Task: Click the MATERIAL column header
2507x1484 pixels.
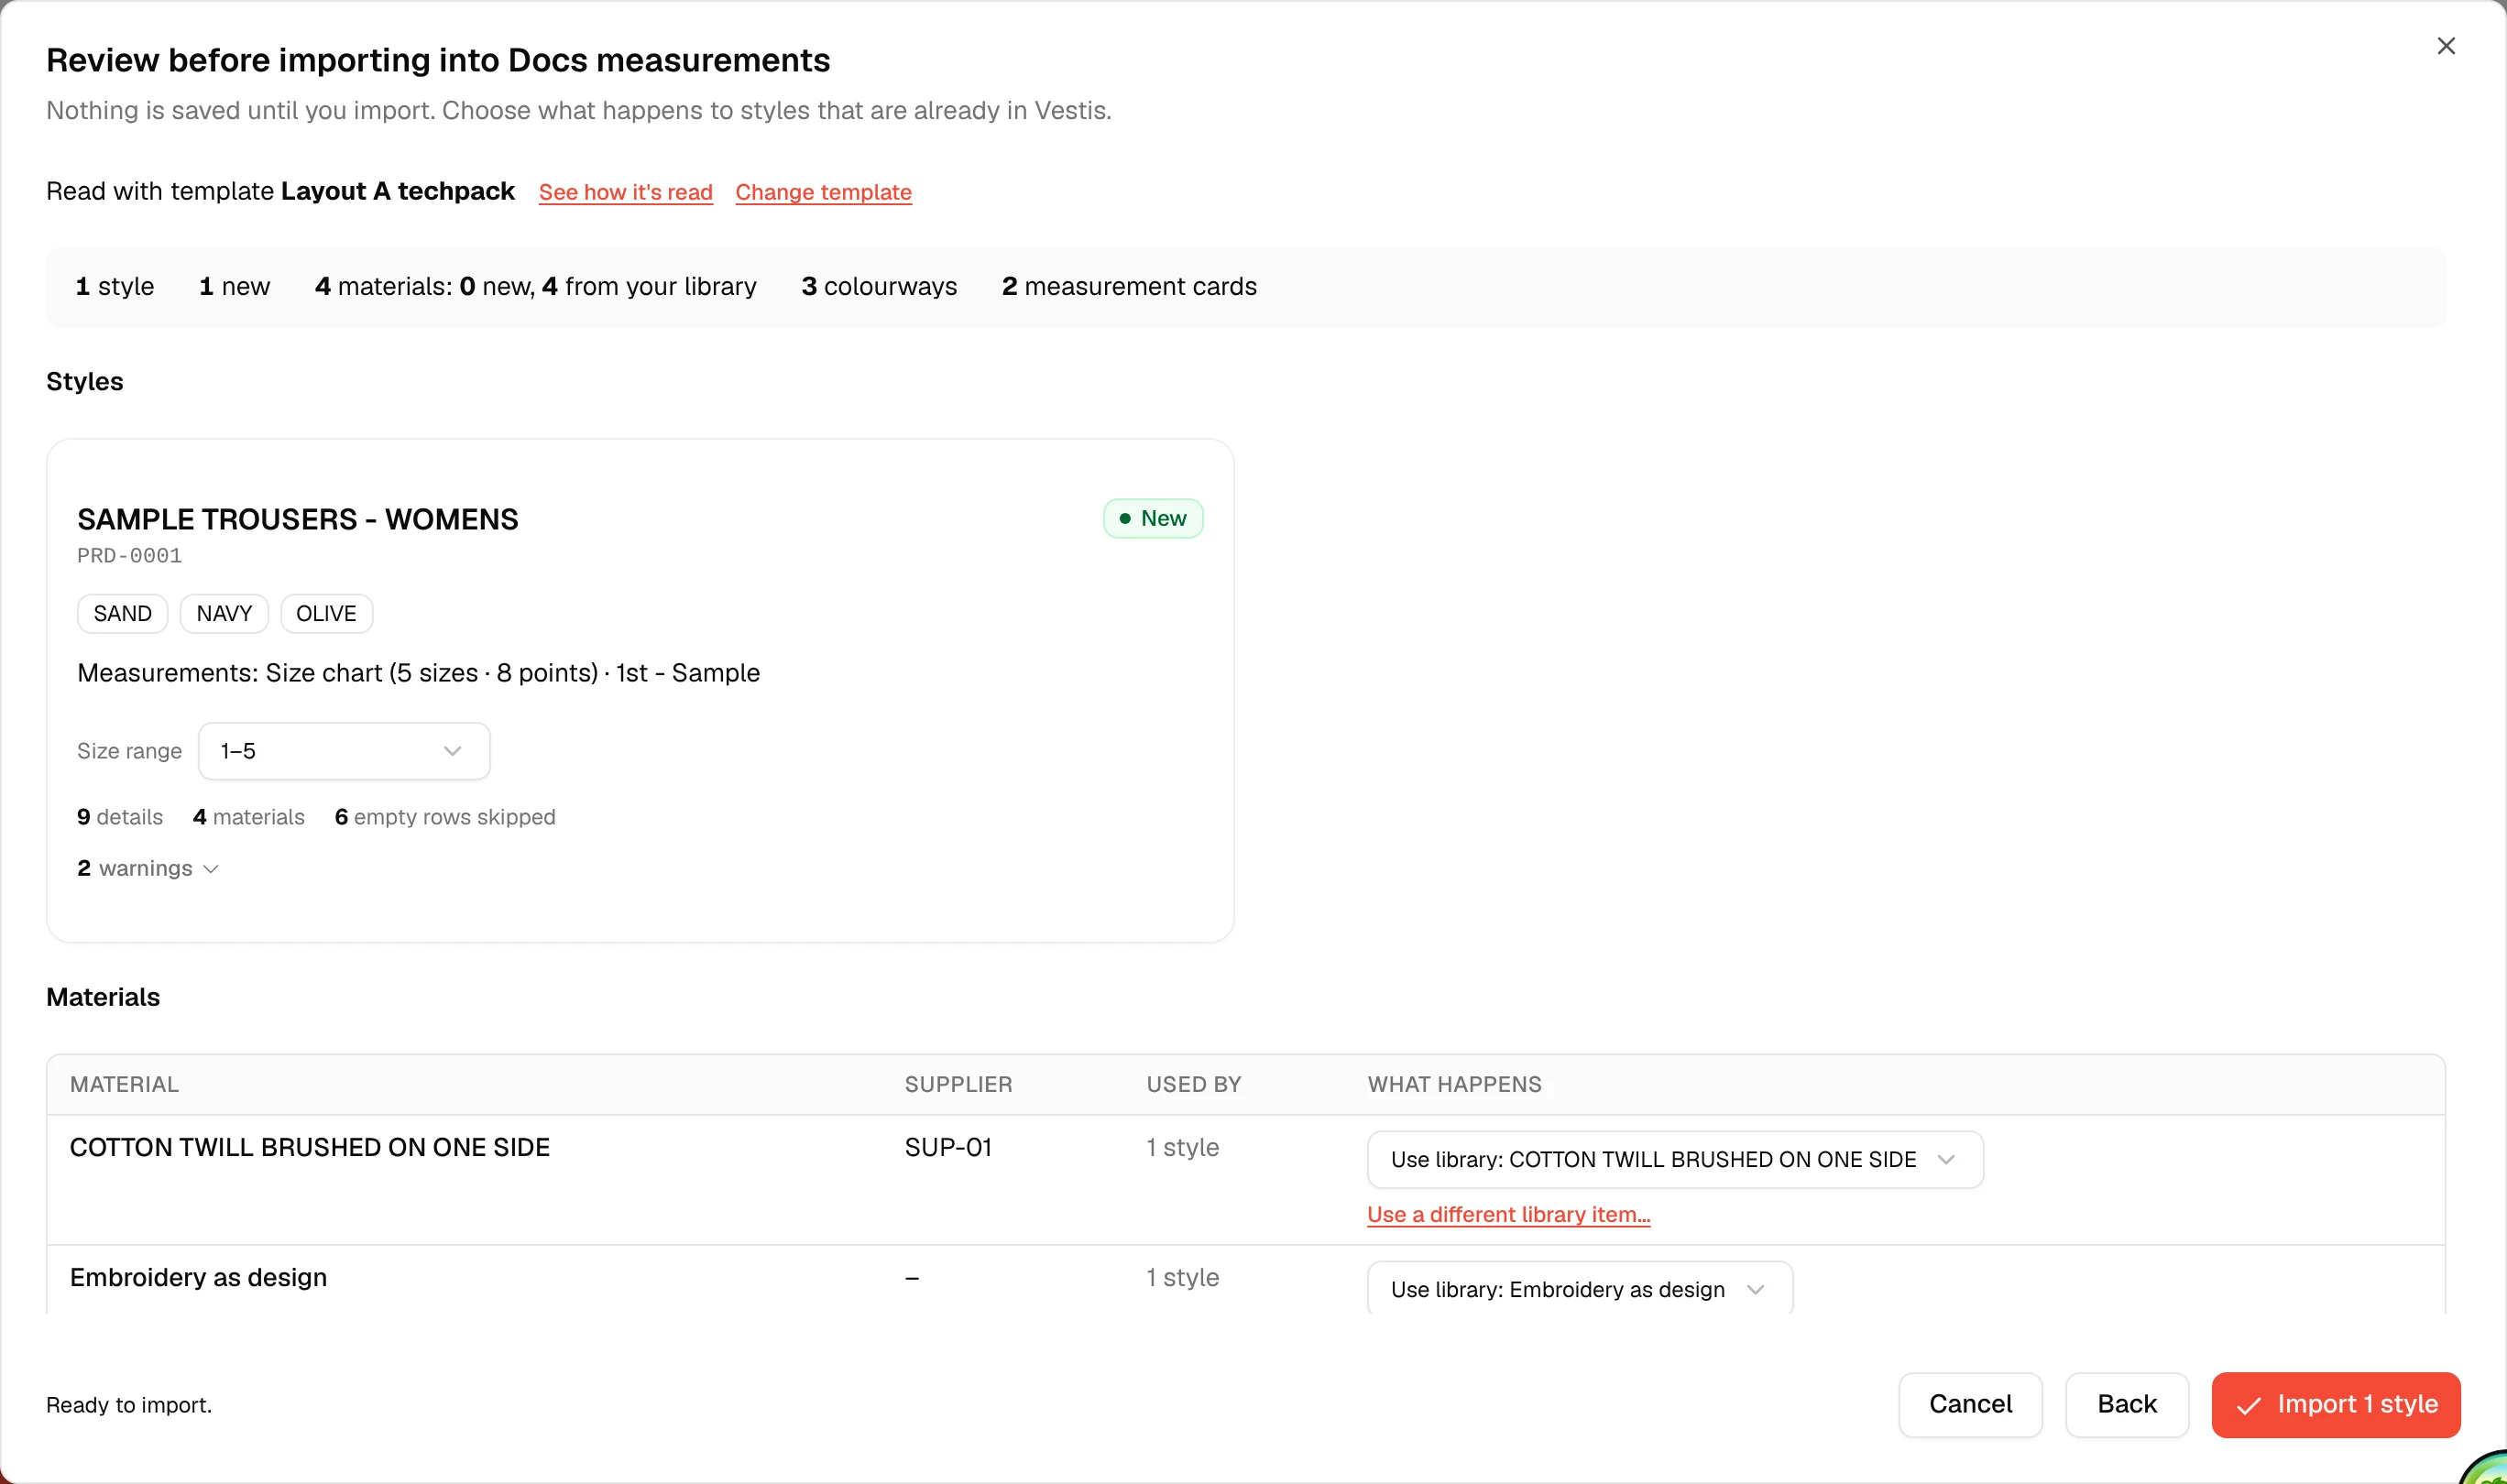Action: (x=124, y=1084)
